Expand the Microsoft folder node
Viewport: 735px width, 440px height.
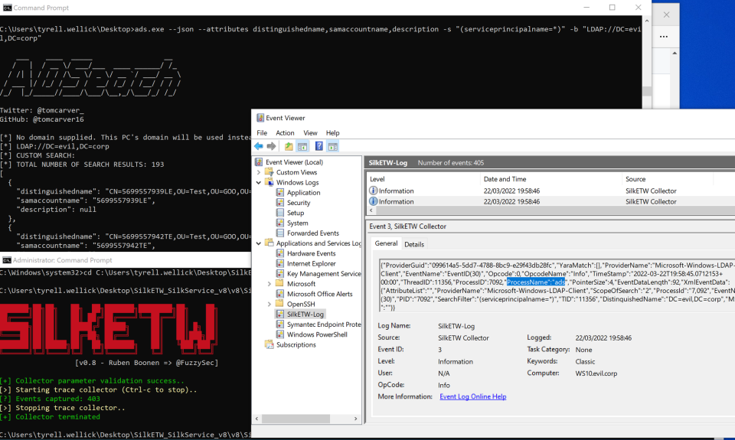269,284
